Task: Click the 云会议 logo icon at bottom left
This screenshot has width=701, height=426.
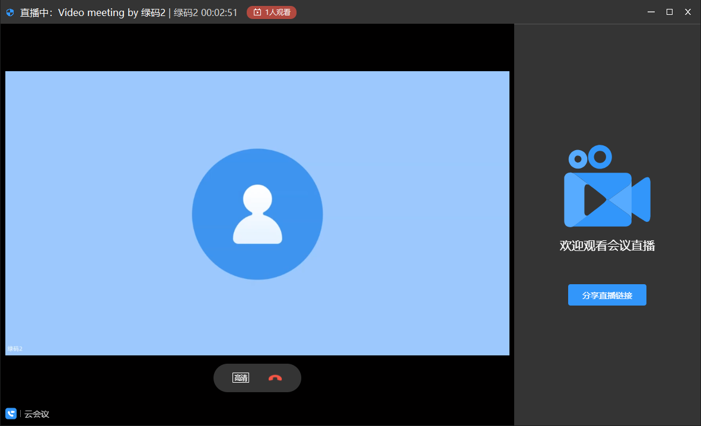Action: 11,413
